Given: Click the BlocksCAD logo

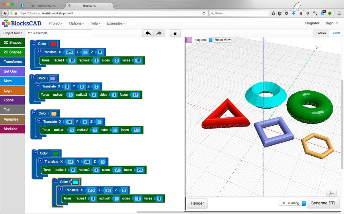Looking at the screenshot, I should click(20, 23).
